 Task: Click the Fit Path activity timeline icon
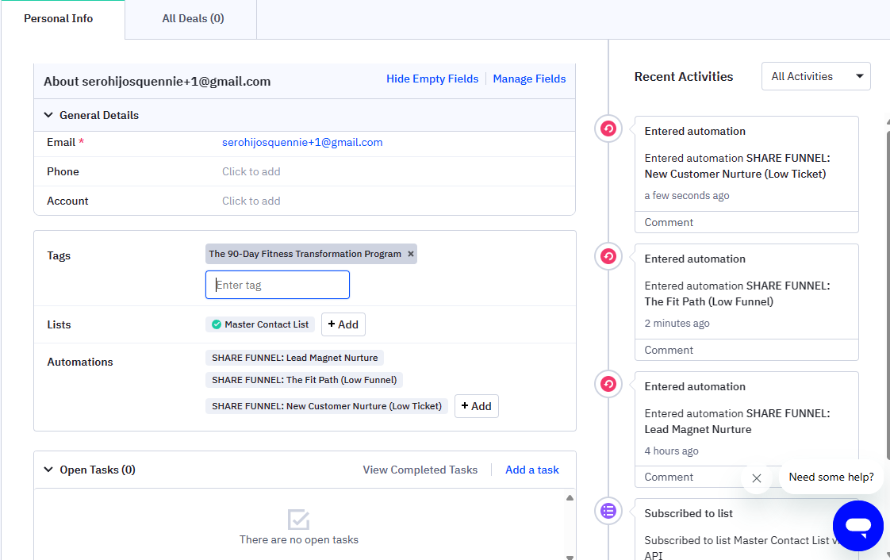click(x=608, y=256)
